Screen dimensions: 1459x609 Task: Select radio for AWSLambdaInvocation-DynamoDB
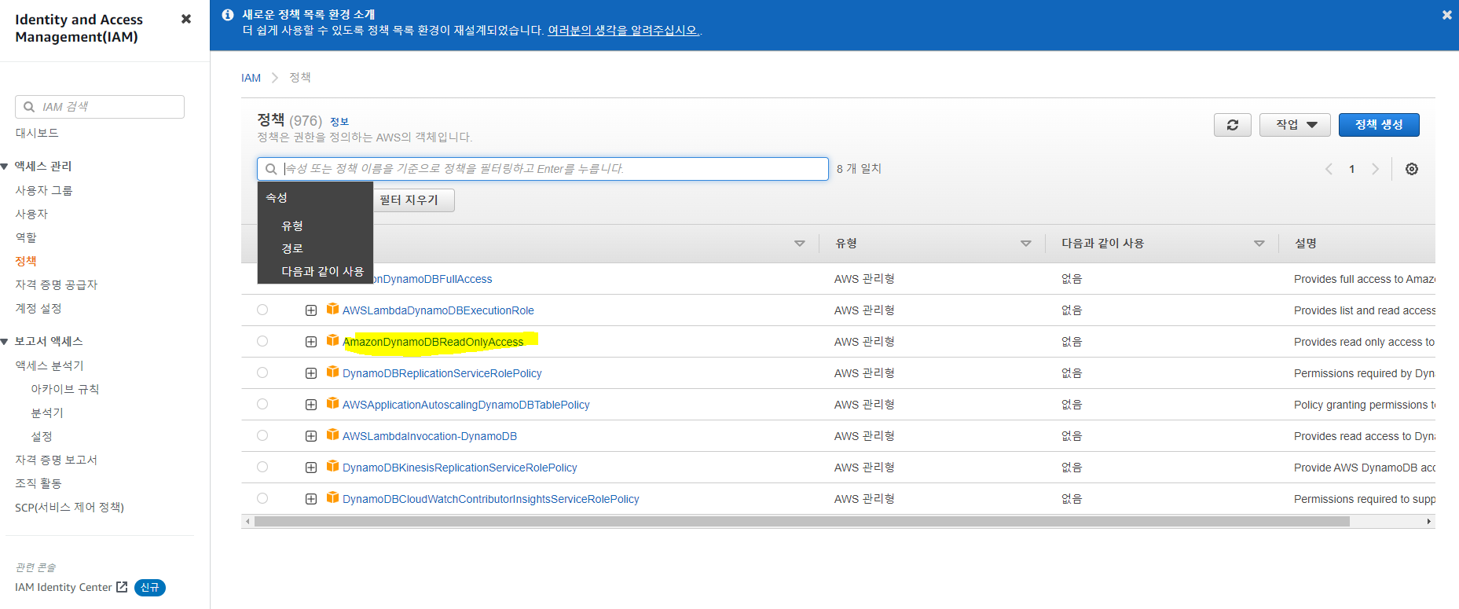click(262, 435)
